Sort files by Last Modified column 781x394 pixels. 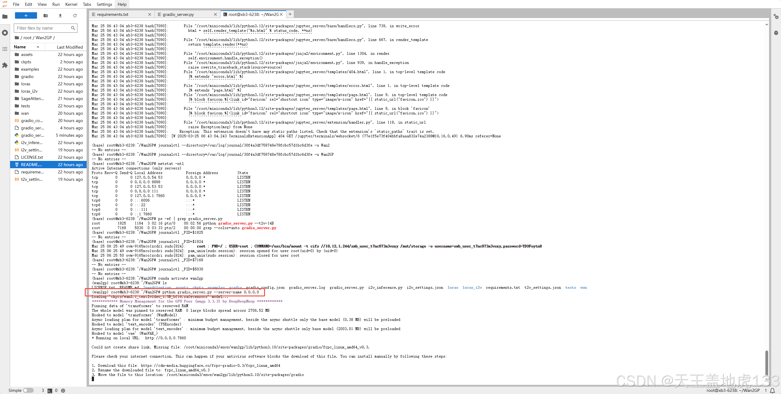pyautogui.click(x=70, y=47)
